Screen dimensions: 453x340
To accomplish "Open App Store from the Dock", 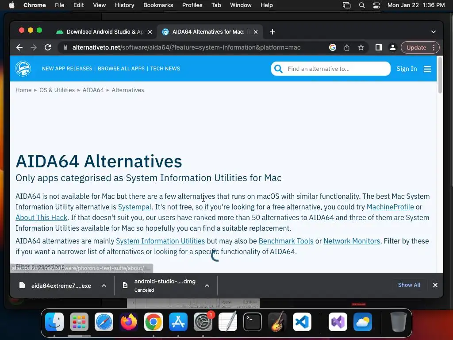I will [x=178, y=322].
